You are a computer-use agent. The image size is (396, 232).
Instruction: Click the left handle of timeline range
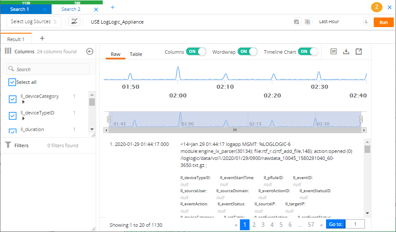pos(109,119)
